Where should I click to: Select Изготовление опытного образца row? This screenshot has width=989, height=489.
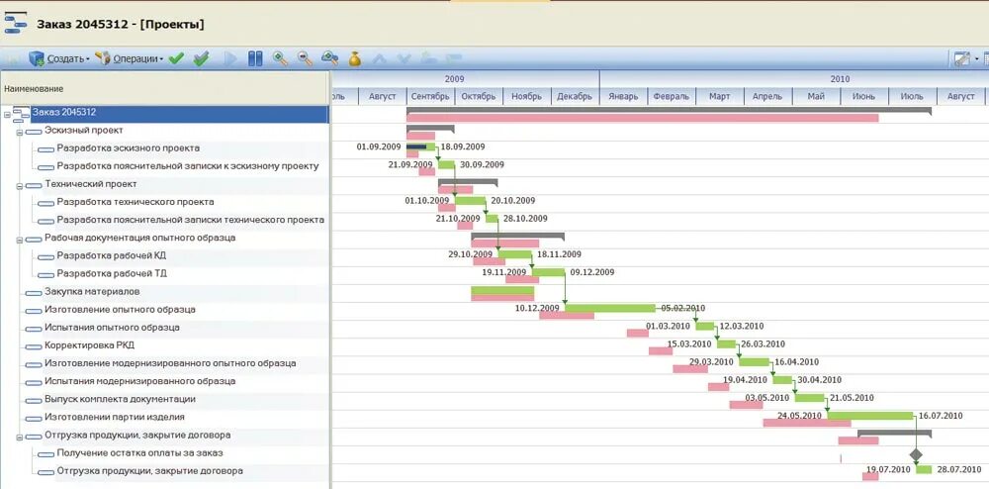[120, 310]
